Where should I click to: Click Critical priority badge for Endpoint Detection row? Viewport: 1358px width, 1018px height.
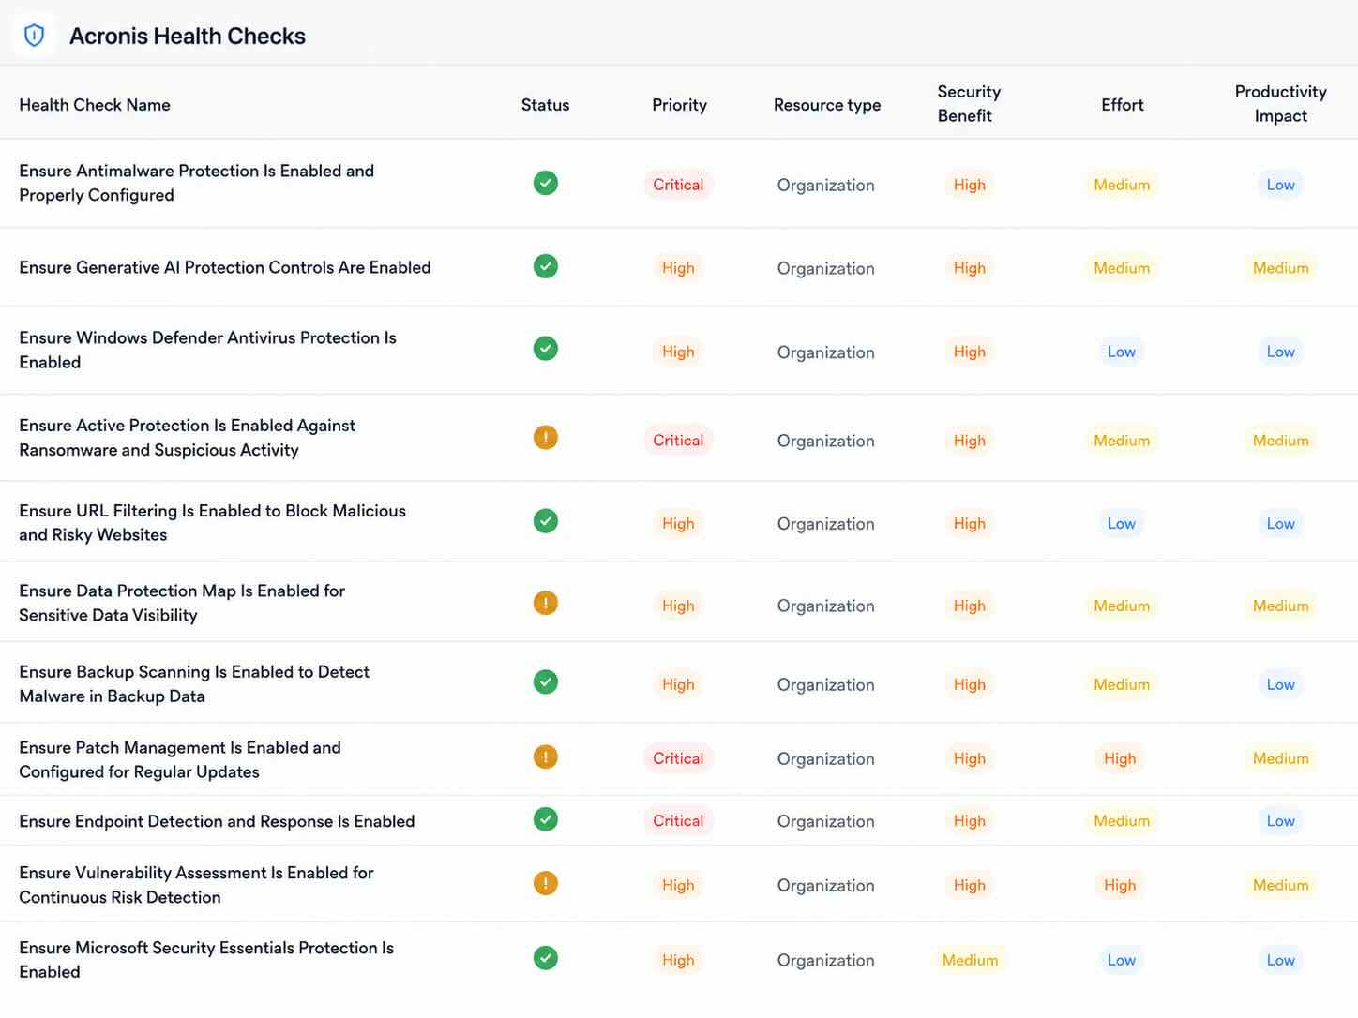click(x=678, y=820)
